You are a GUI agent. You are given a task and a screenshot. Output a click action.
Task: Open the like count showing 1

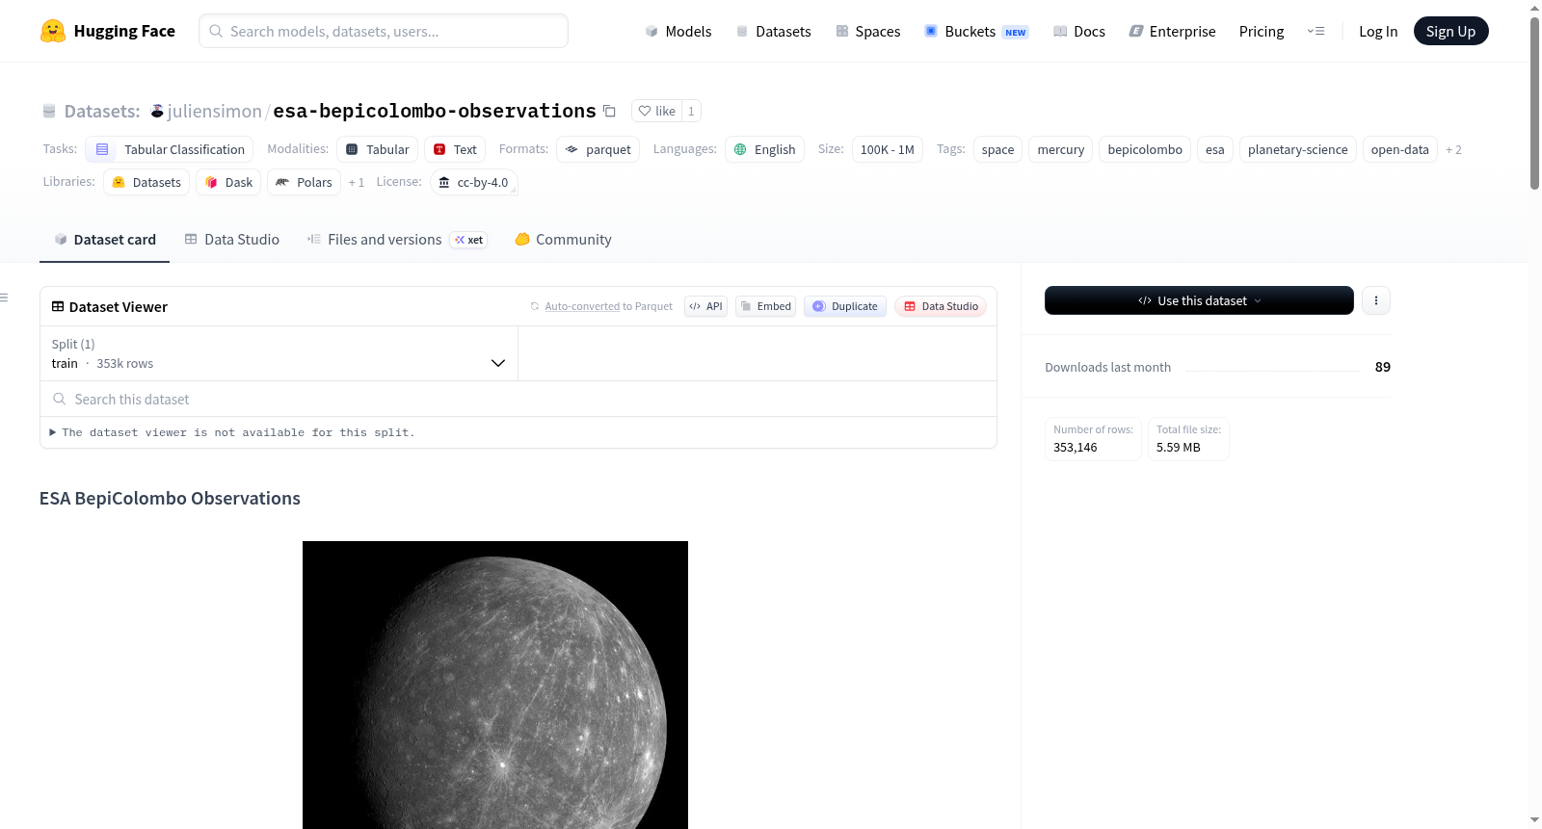click(x=691, y=111)
